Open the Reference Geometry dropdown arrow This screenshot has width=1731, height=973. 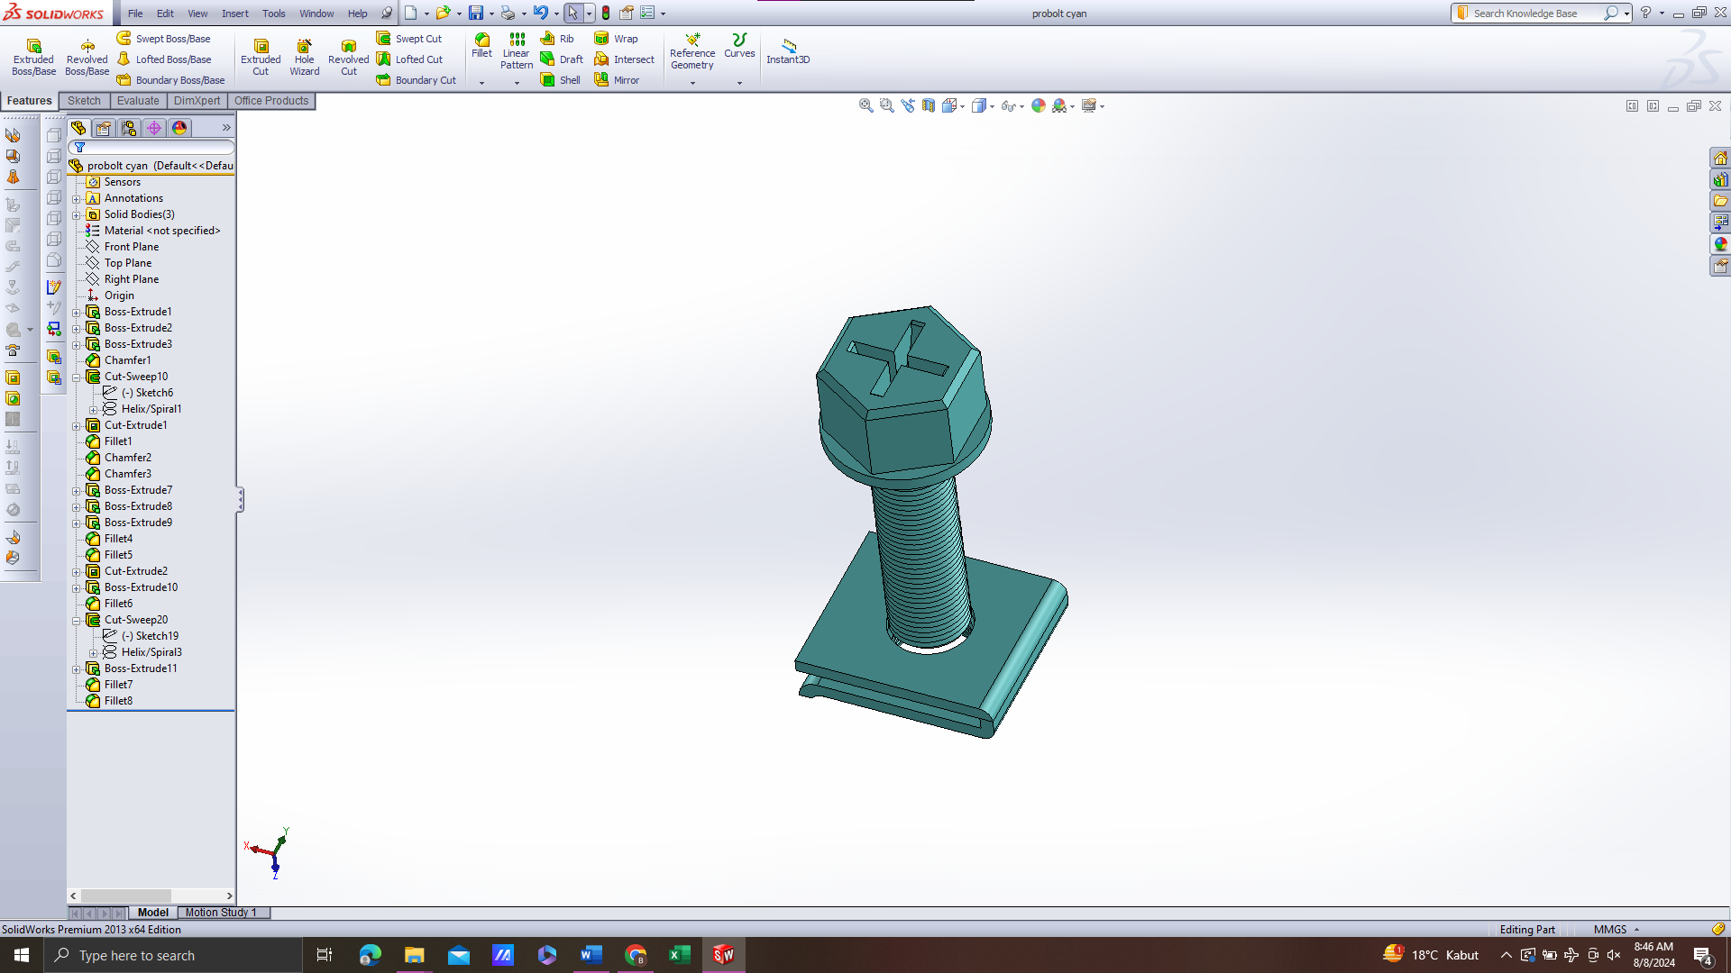pyautogui.click(x=692, y=83)
